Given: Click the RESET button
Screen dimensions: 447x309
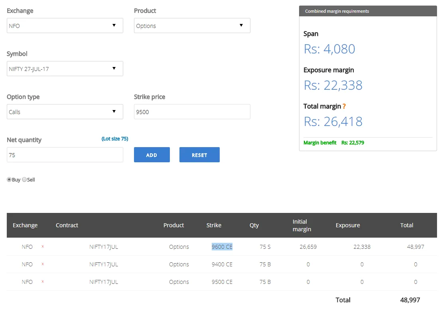Looking at the screenshot, I should click(x=199, y=155).
